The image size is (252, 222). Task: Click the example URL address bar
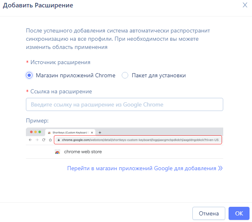tap(138, 140)
